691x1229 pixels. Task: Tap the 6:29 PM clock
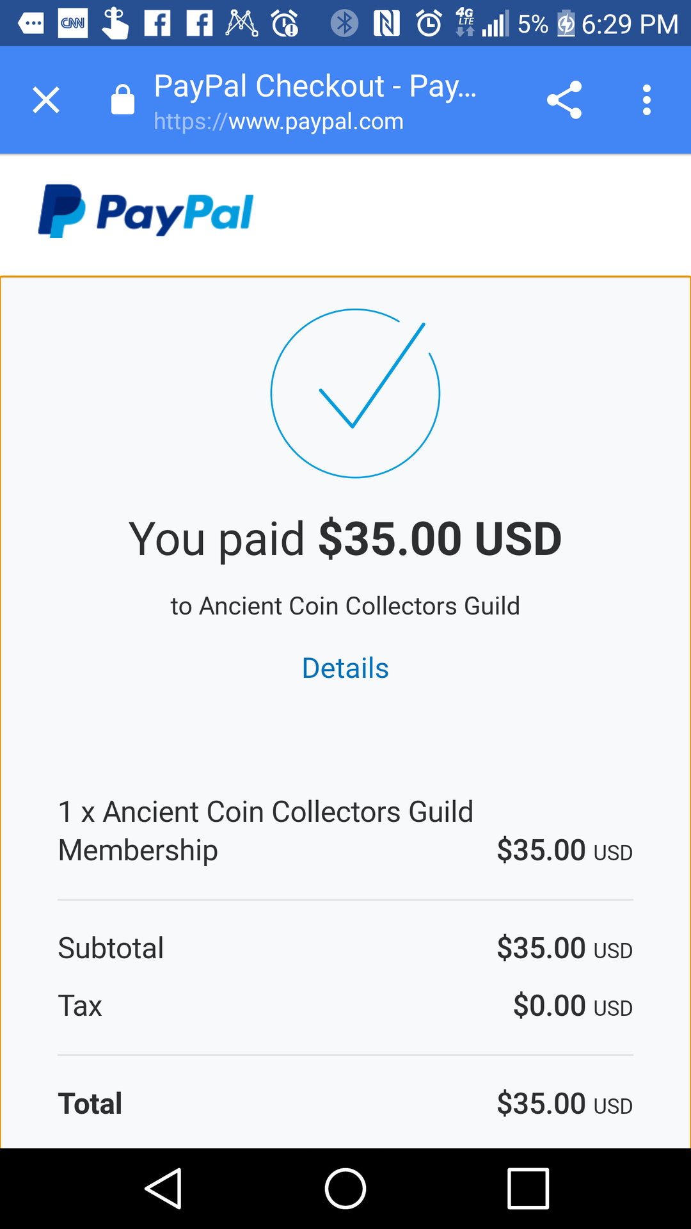coord(630,24)
